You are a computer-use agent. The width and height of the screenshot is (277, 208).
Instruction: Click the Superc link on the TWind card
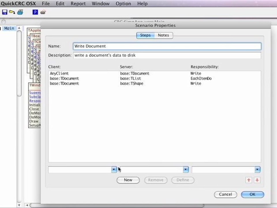(x=35, y=93)
